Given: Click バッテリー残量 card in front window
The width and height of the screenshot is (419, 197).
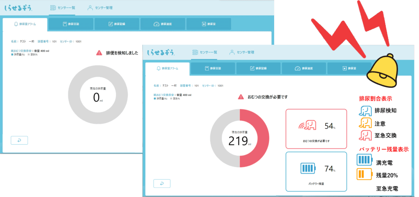Looking at the screenshot, I should point(316,172).
